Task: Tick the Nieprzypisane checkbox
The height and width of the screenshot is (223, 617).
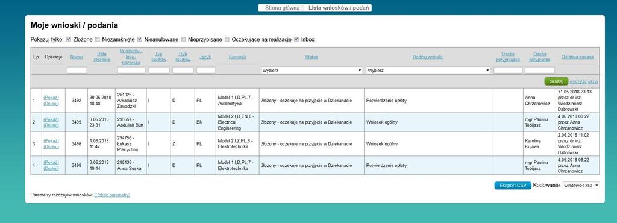Action: tap(183, 39)
